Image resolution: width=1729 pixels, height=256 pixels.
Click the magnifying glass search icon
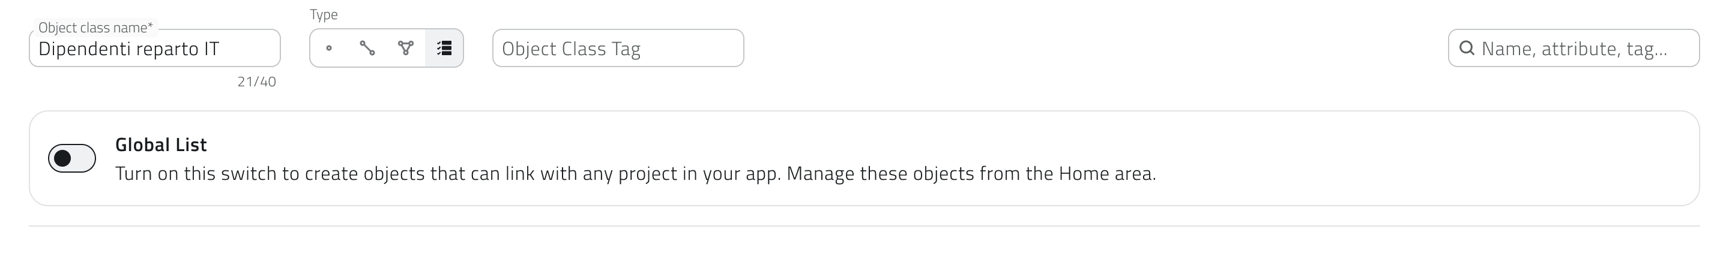coord(1467,48)
